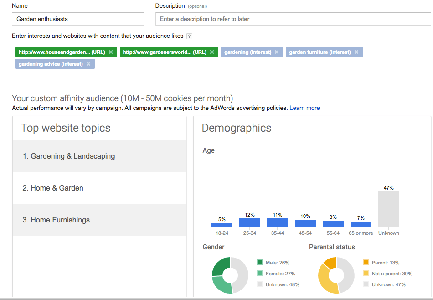Click the 25-34 age bar
Screen dimensions: 433x300
point(249,223)
